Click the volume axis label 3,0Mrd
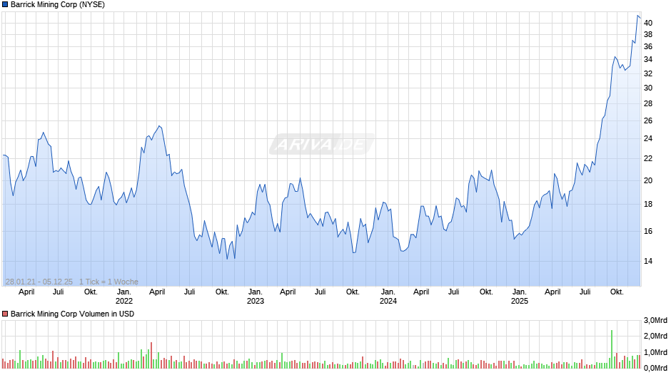Screen dimensions: 671x375 point(655,320)
